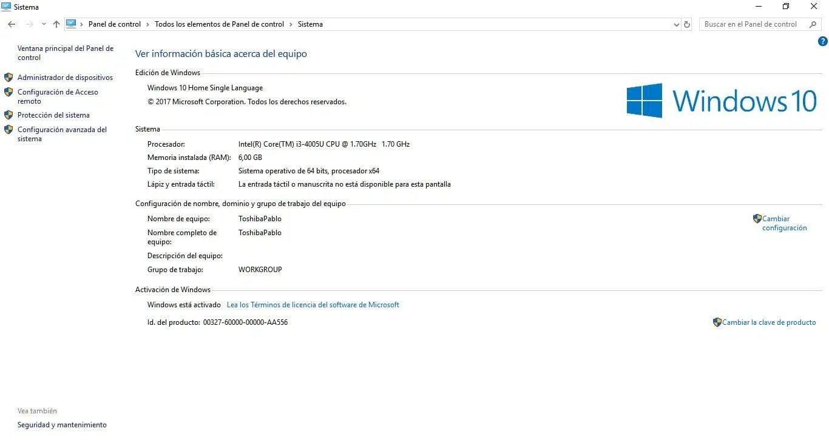Go back with the back arrow
The image size is (829, 440).
click(12, 24)
